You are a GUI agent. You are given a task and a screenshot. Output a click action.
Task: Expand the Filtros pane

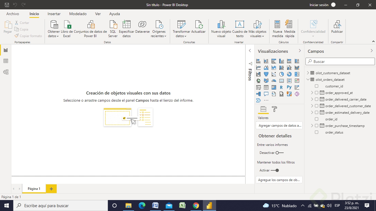click(x=250, y=51)
